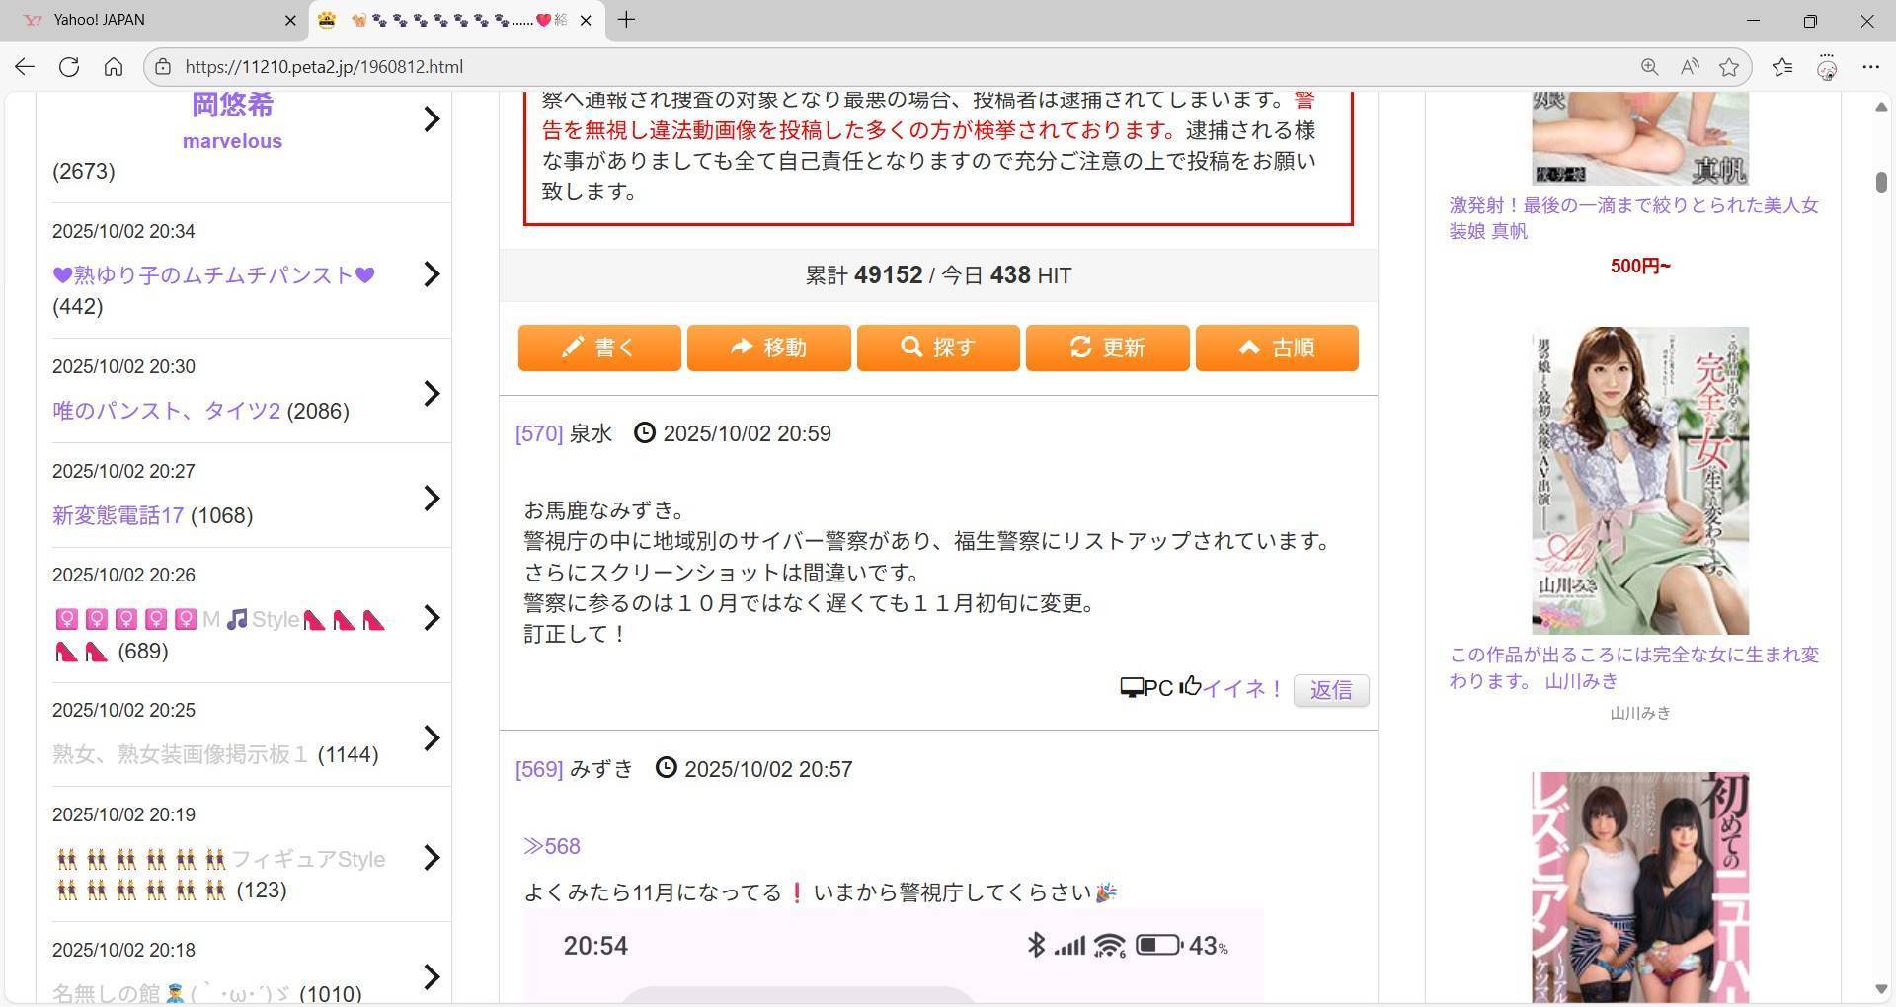Expand the 熟女、熟女装画像掲示板１ arrow
Viewport: 1896px width, 1007px height.
[x=431, y=737]
